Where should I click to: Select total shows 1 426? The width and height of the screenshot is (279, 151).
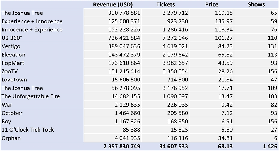(x=270, y=146)
